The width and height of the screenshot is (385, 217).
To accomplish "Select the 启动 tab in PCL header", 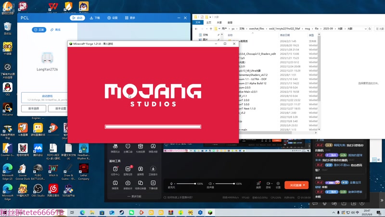I will (77, 18).
